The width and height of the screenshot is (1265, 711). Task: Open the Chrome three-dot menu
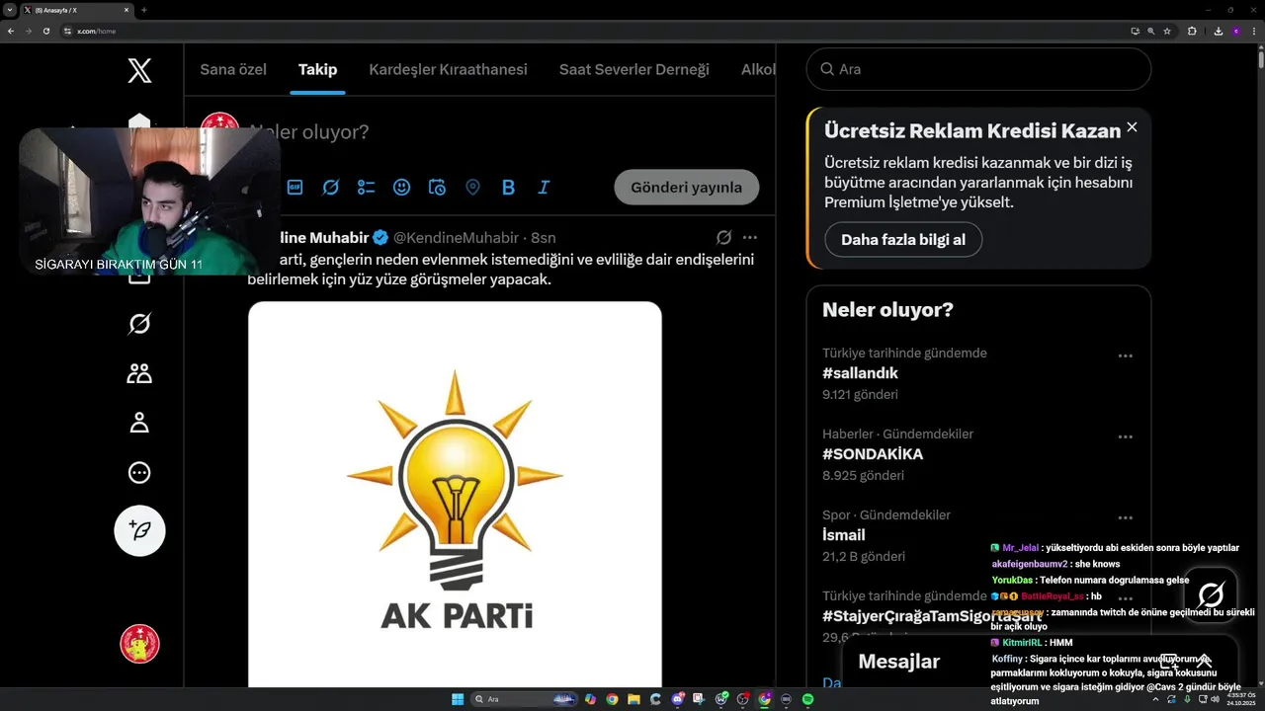pos(1254,31)
